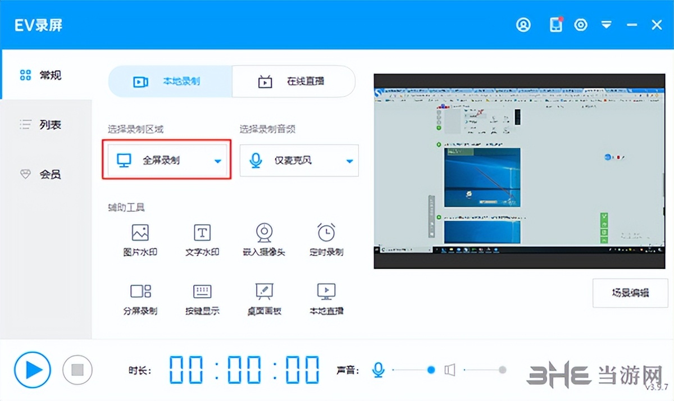Open settings via the gear icon
This screenshot has height=401, width=674.
[581, 25]
